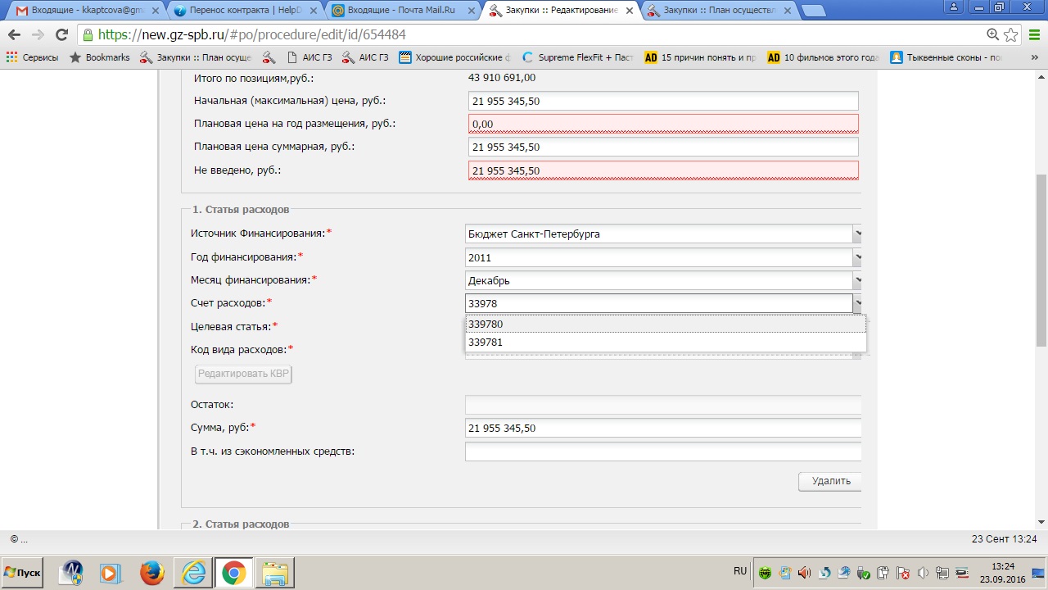Click the Chrome taskbar icon
Image resolution: width=1048 pixels, height=590 pixels.
coord(233,572)
